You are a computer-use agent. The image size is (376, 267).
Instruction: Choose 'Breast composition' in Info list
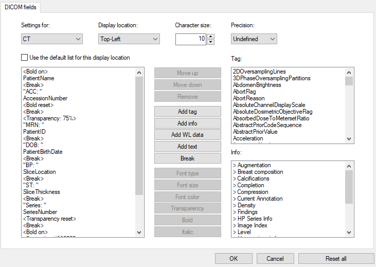tap(260, 172)
